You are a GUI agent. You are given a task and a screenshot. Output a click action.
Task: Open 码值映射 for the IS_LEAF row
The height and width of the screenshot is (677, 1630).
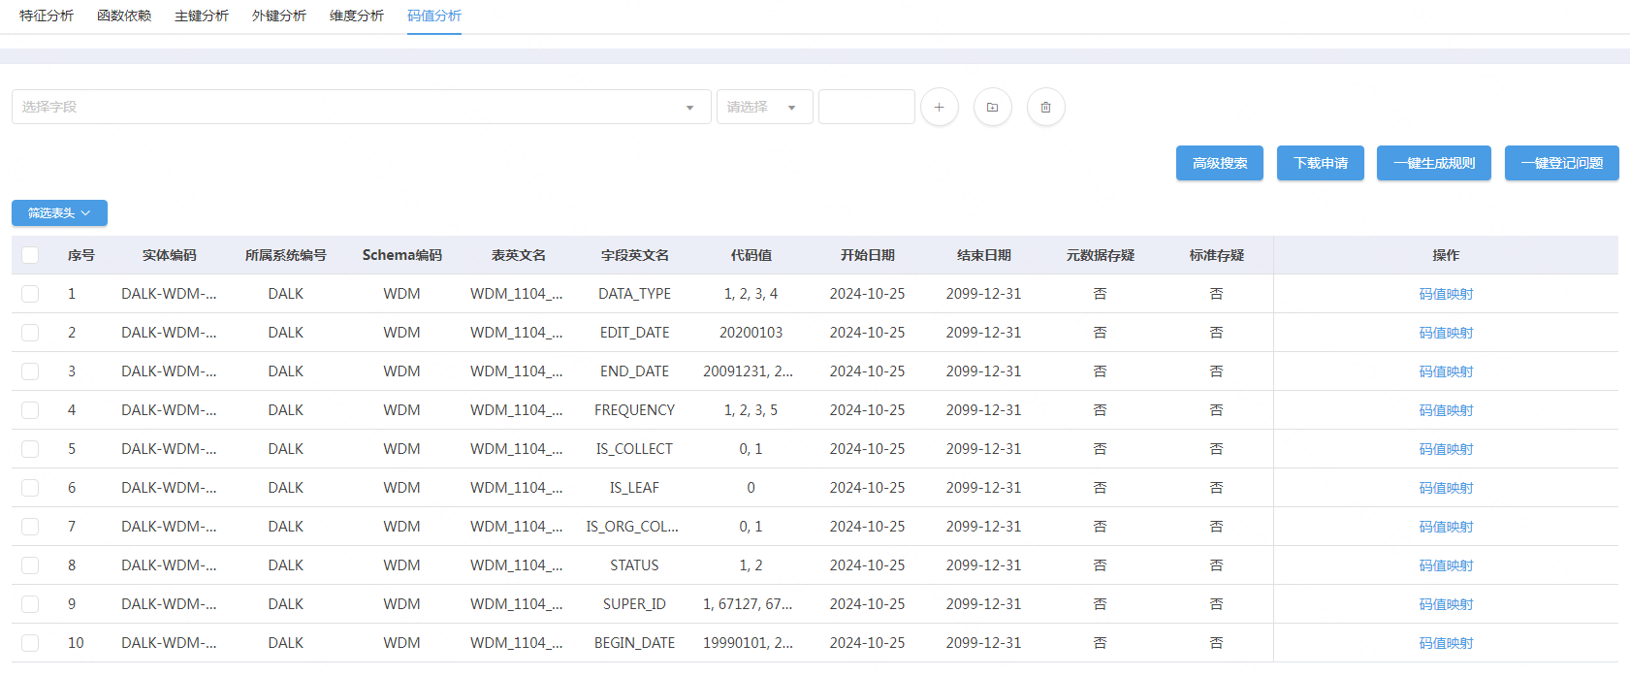tap(1446, 488)
